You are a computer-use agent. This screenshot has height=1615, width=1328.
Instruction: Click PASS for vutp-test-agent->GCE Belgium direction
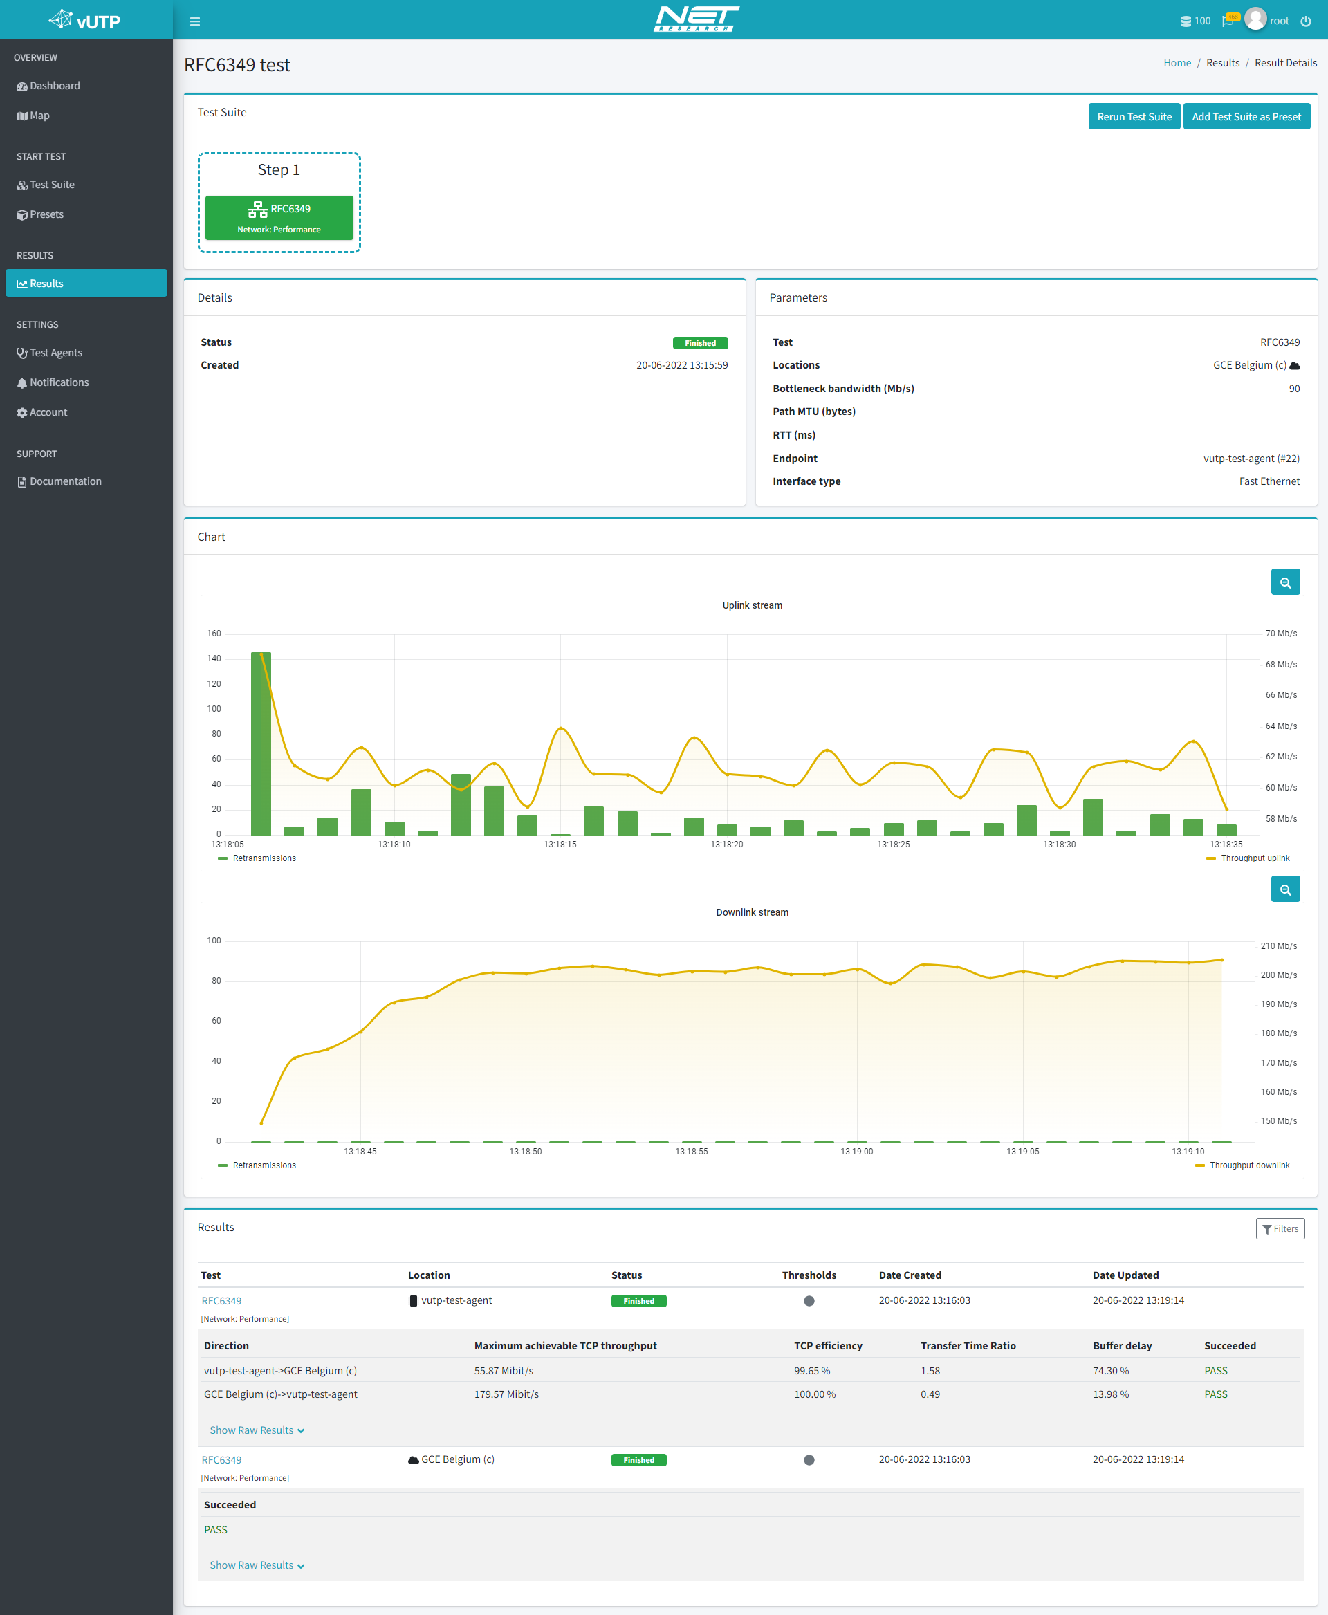pos(1215,1371)
